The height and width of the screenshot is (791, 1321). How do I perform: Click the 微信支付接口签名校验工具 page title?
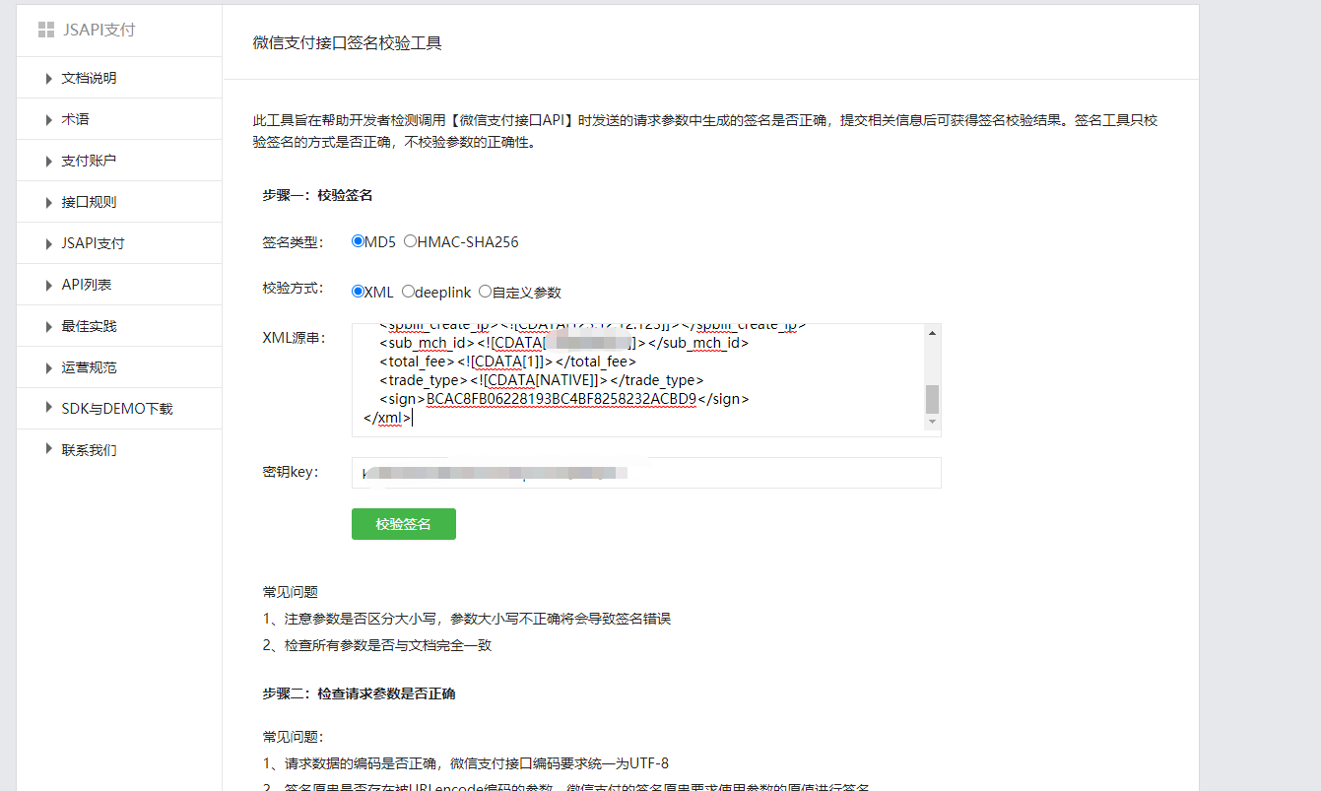point(347,43)
